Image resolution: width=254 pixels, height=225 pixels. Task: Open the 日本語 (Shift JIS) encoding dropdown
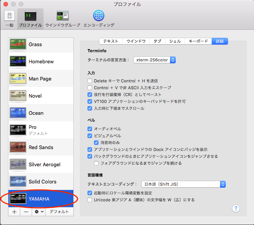click(x=184, y=184)
